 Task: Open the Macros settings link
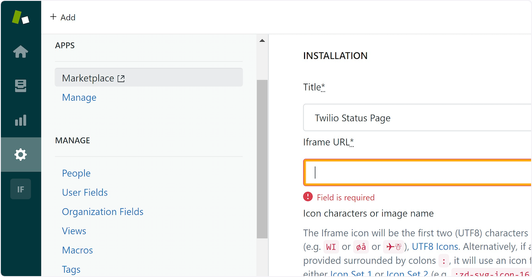(78, 250)
